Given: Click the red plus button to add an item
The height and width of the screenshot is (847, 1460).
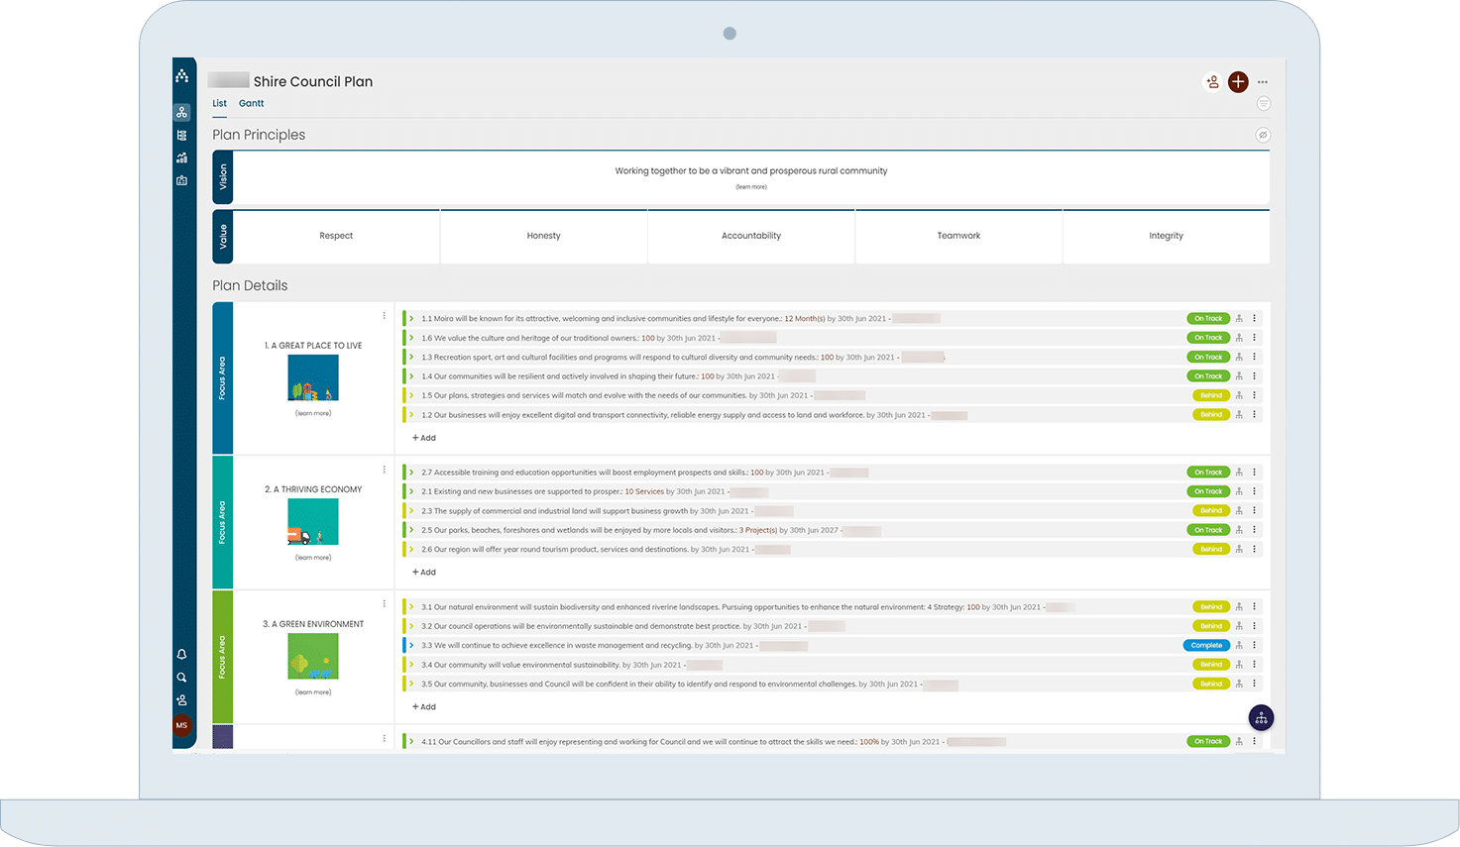Looking at the screenshot, I should tap(1238, 82).
